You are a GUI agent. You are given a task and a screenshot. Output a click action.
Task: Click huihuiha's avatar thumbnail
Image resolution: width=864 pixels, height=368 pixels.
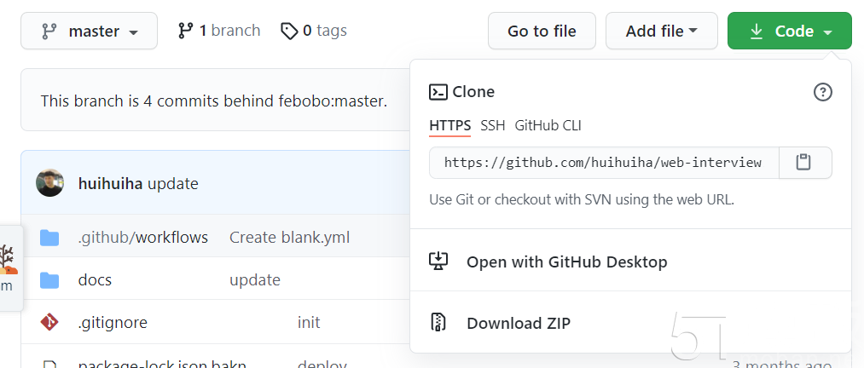49,183
